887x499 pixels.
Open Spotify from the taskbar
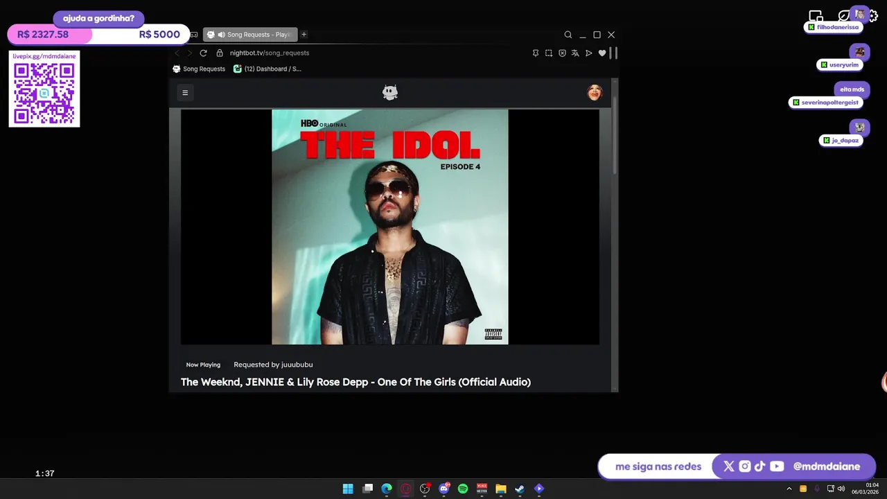(463, 489)
